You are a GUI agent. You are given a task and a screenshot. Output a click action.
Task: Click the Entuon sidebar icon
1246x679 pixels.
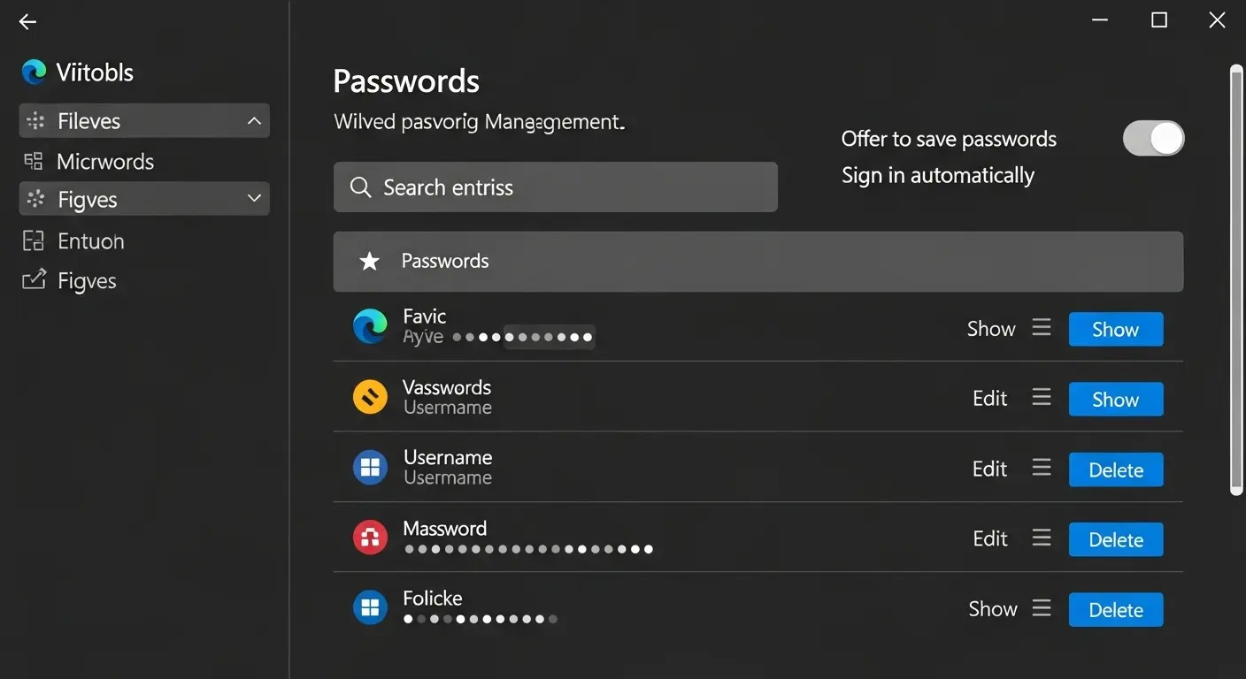coord(33,240)
